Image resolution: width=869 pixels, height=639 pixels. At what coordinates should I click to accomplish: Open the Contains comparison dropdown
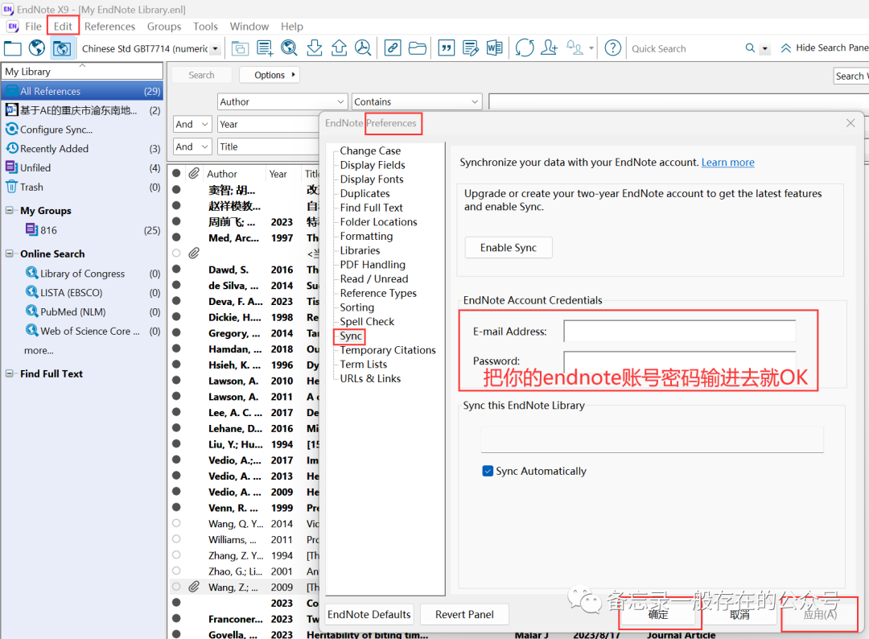tap(417, 102)
